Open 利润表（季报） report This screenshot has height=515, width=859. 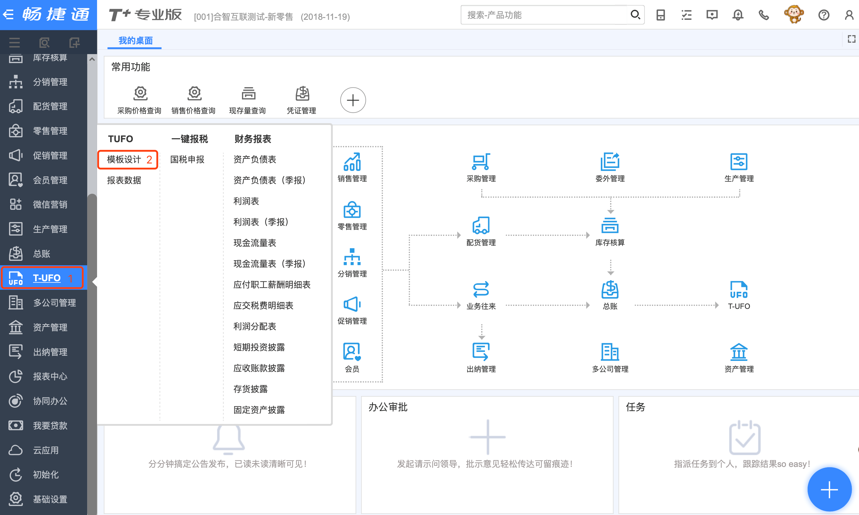pos(262,222)
